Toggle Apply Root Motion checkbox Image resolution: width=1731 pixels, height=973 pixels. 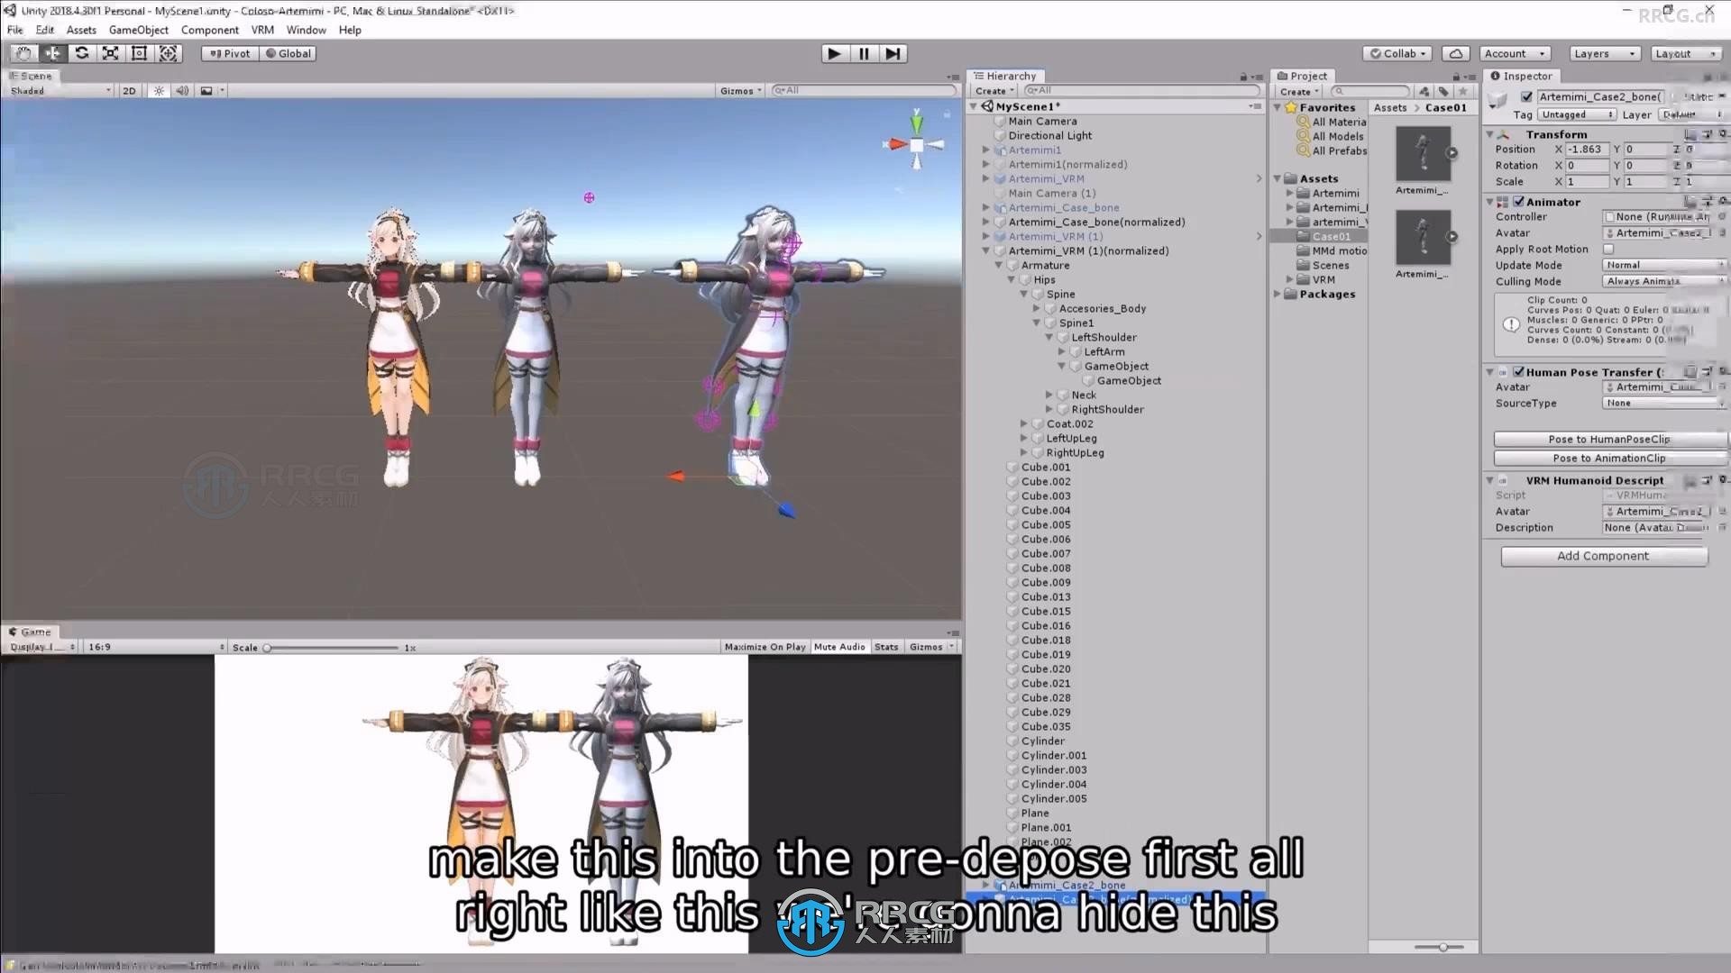click(x=1608, y=249)
